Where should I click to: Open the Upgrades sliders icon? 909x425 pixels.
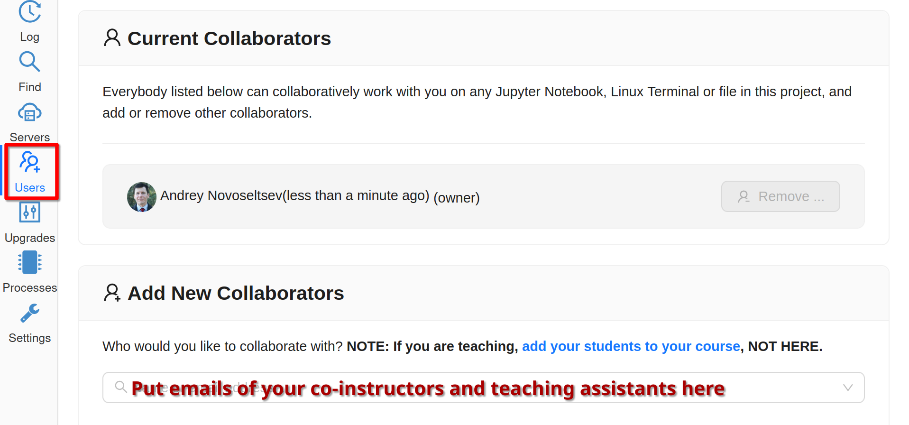[29, 212]
